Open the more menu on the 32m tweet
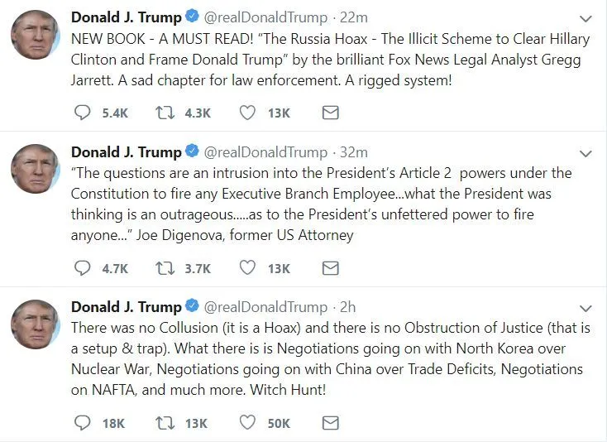Viewport: 607px width, 442px height. (585, 153)
